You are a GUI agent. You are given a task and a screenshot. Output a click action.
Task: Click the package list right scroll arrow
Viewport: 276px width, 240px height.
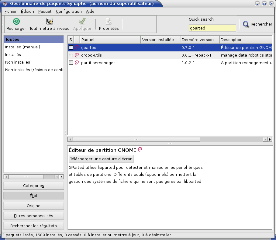point(269,139)
